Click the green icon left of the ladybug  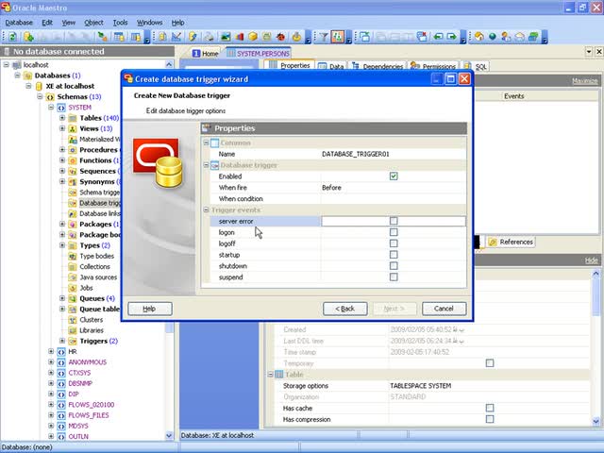[x=266, y=37]
